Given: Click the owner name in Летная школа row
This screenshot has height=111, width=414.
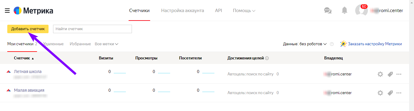Looking at the screenshot, I should tap(338, 74).
